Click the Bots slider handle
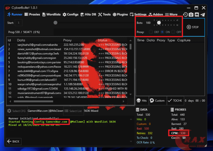The image size is (213, 151). [159, 23]
